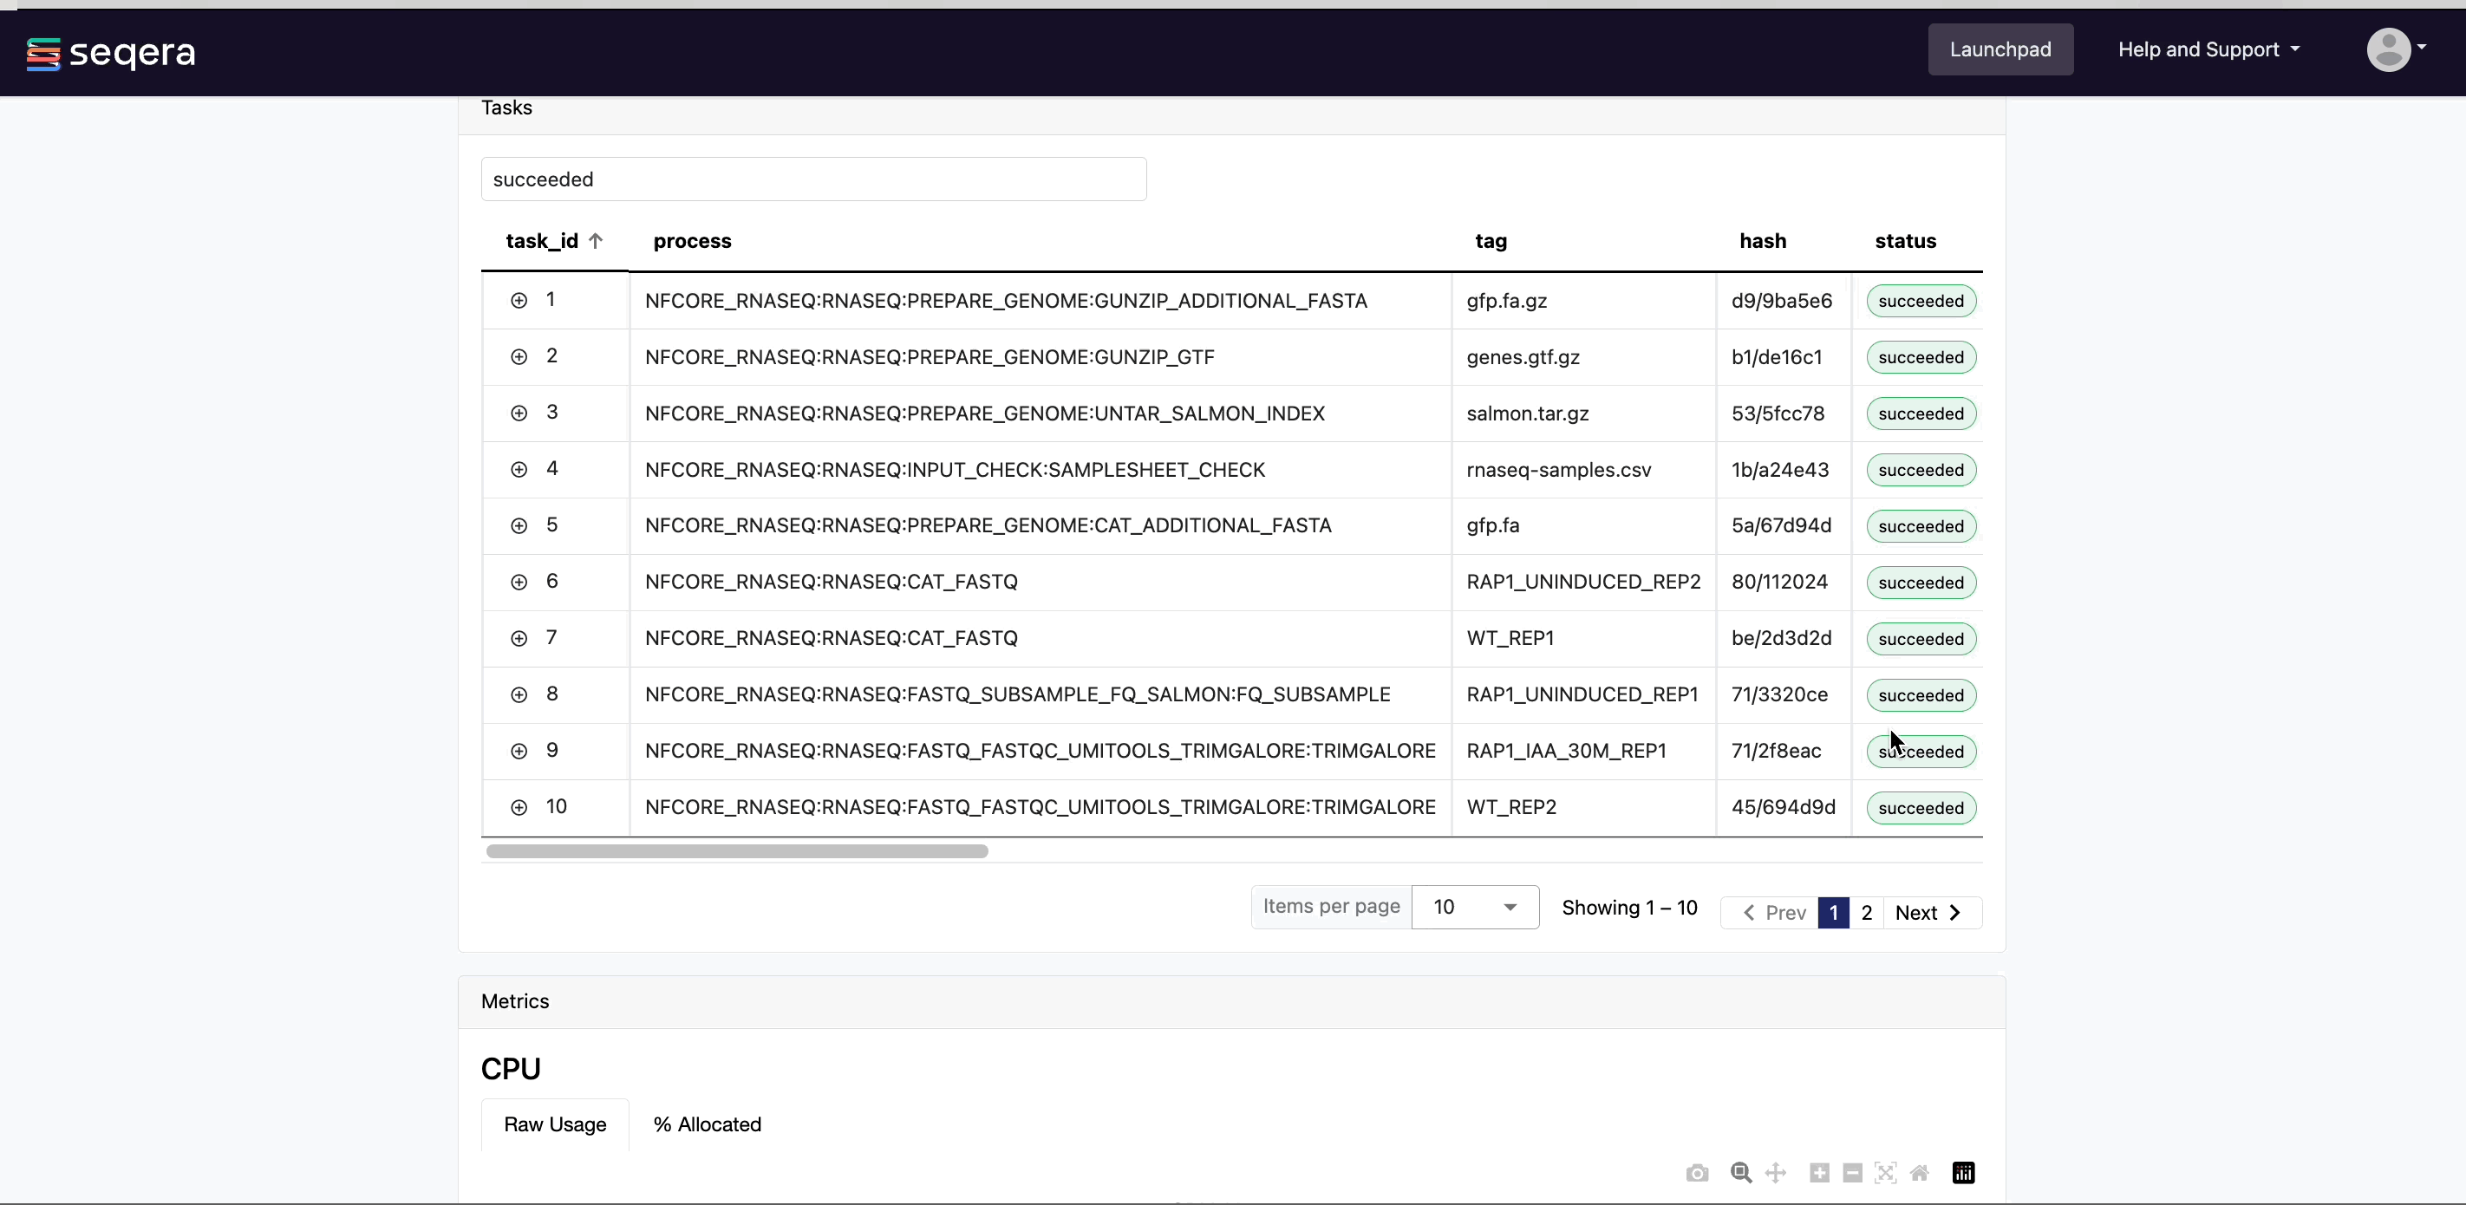Enable visibility for task row 9 circle icon
The height and width of the screenshot is (1205, 2466).
click(x=519, y=751)
